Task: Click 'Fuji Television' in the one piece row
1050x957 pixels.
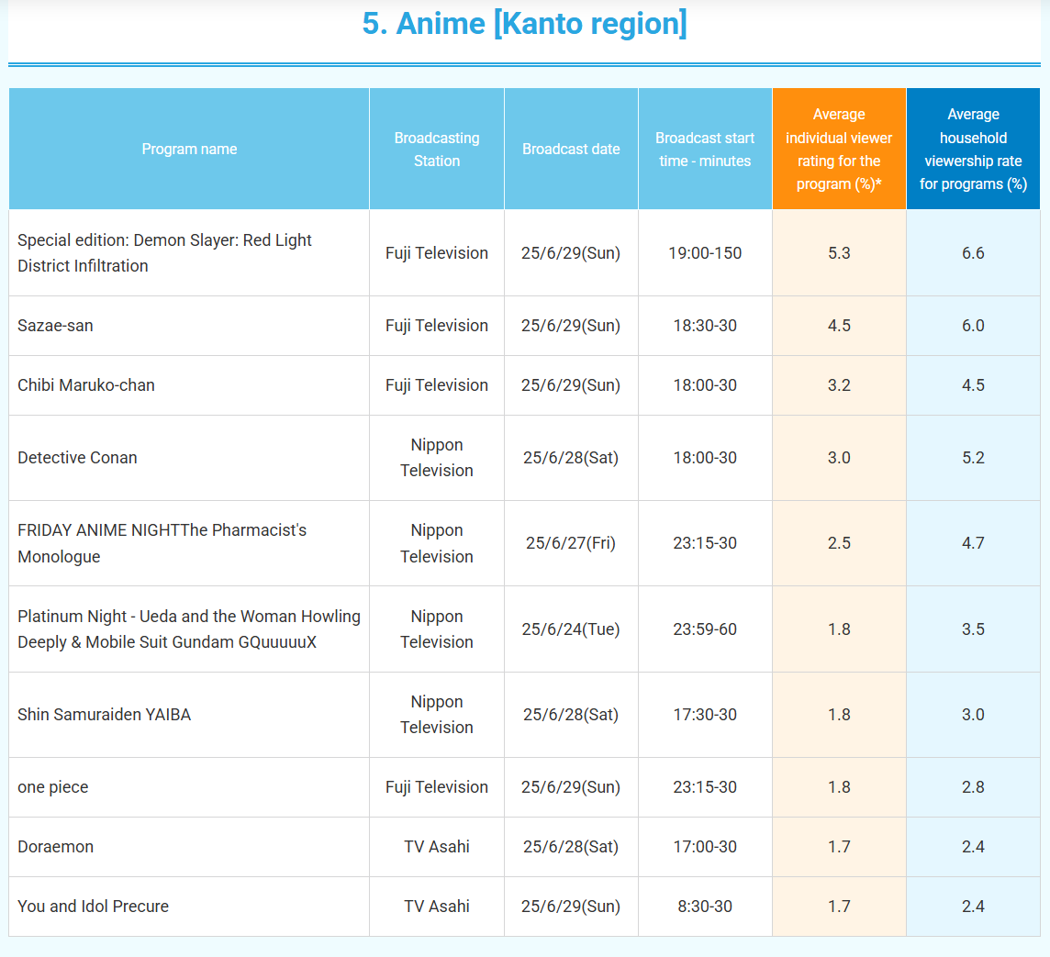Action: point(437,787)
